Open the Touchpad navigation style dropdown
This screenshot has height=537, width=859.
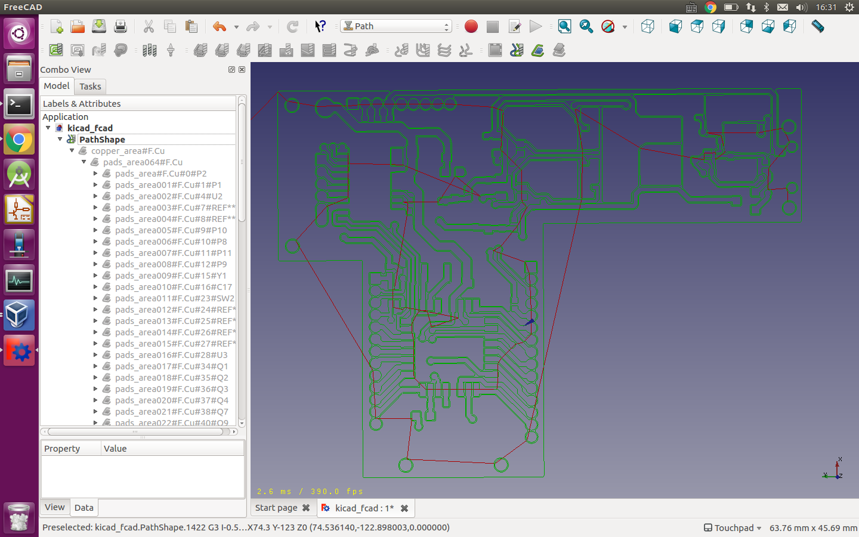733,528
